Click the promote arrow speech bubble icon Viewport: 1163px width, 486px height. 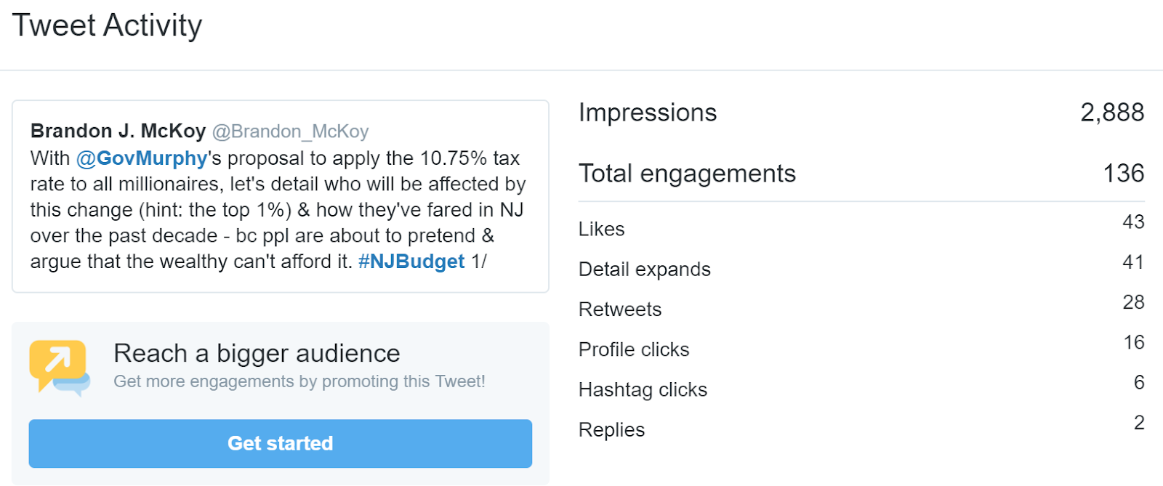(60, 368)
